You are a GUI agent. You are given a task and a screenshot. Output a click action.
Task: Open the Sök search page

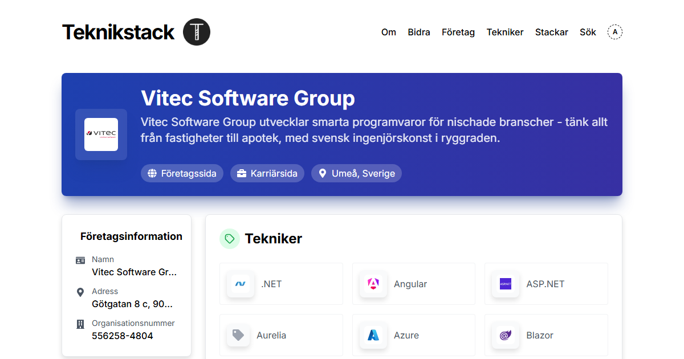point(588,32)
